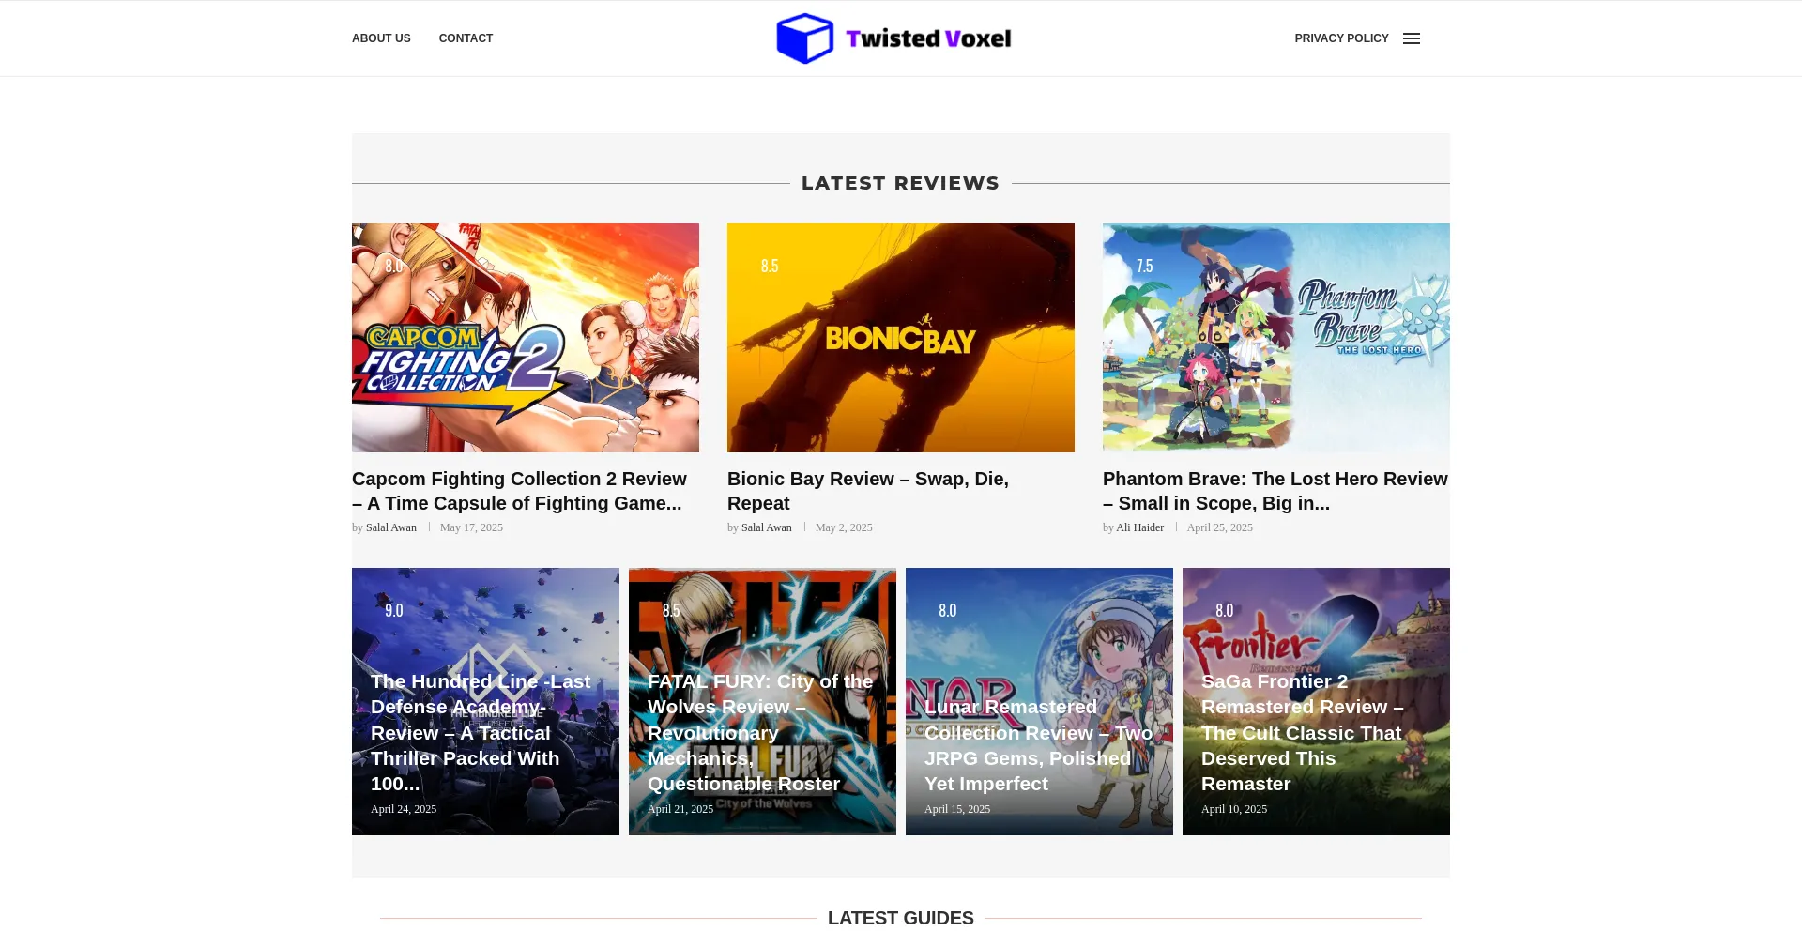The height and width of the screenshot is (932, 1802).
Task: Open the About Us page
Action: click(381, 38)
